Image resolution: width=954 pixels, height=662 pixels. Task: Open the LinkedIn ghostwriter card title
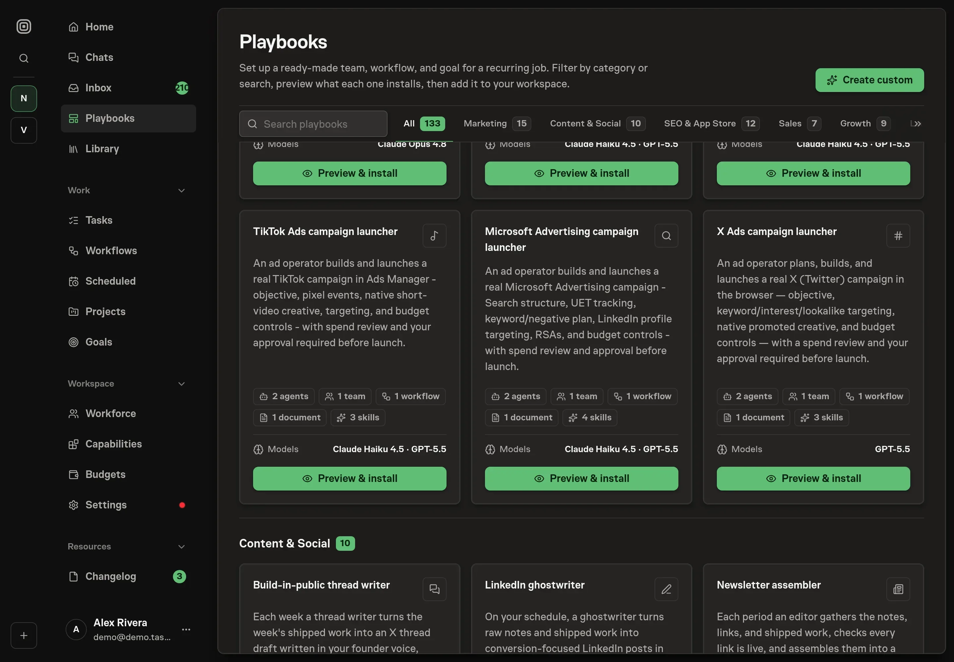tap(534, 585)
